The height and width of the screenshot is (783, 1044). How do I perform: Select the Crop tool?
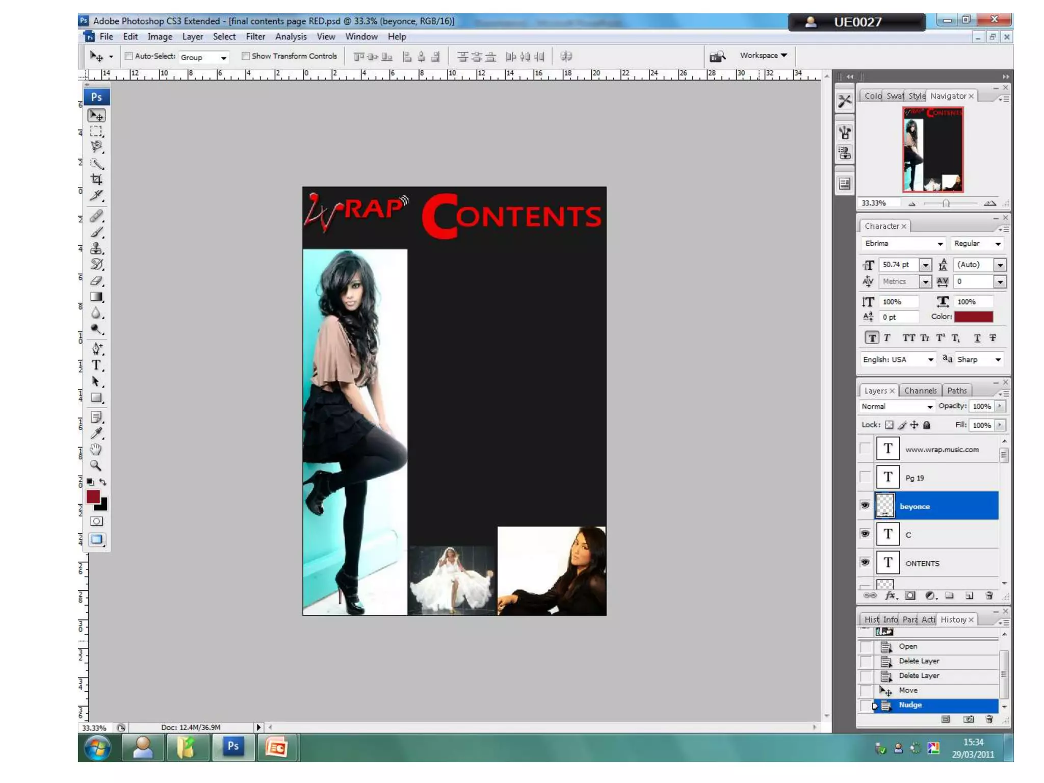coord(96,179)
